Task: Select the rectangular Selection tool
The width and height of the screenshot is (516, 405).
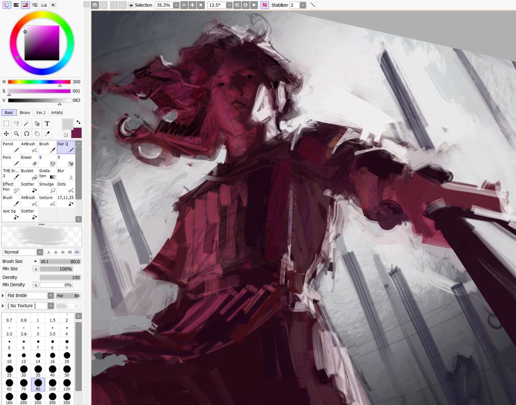Action: 6,124
